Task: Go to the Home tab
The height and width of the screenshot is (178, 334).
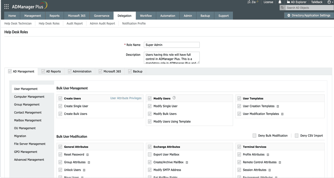Action: click(12, 16)
